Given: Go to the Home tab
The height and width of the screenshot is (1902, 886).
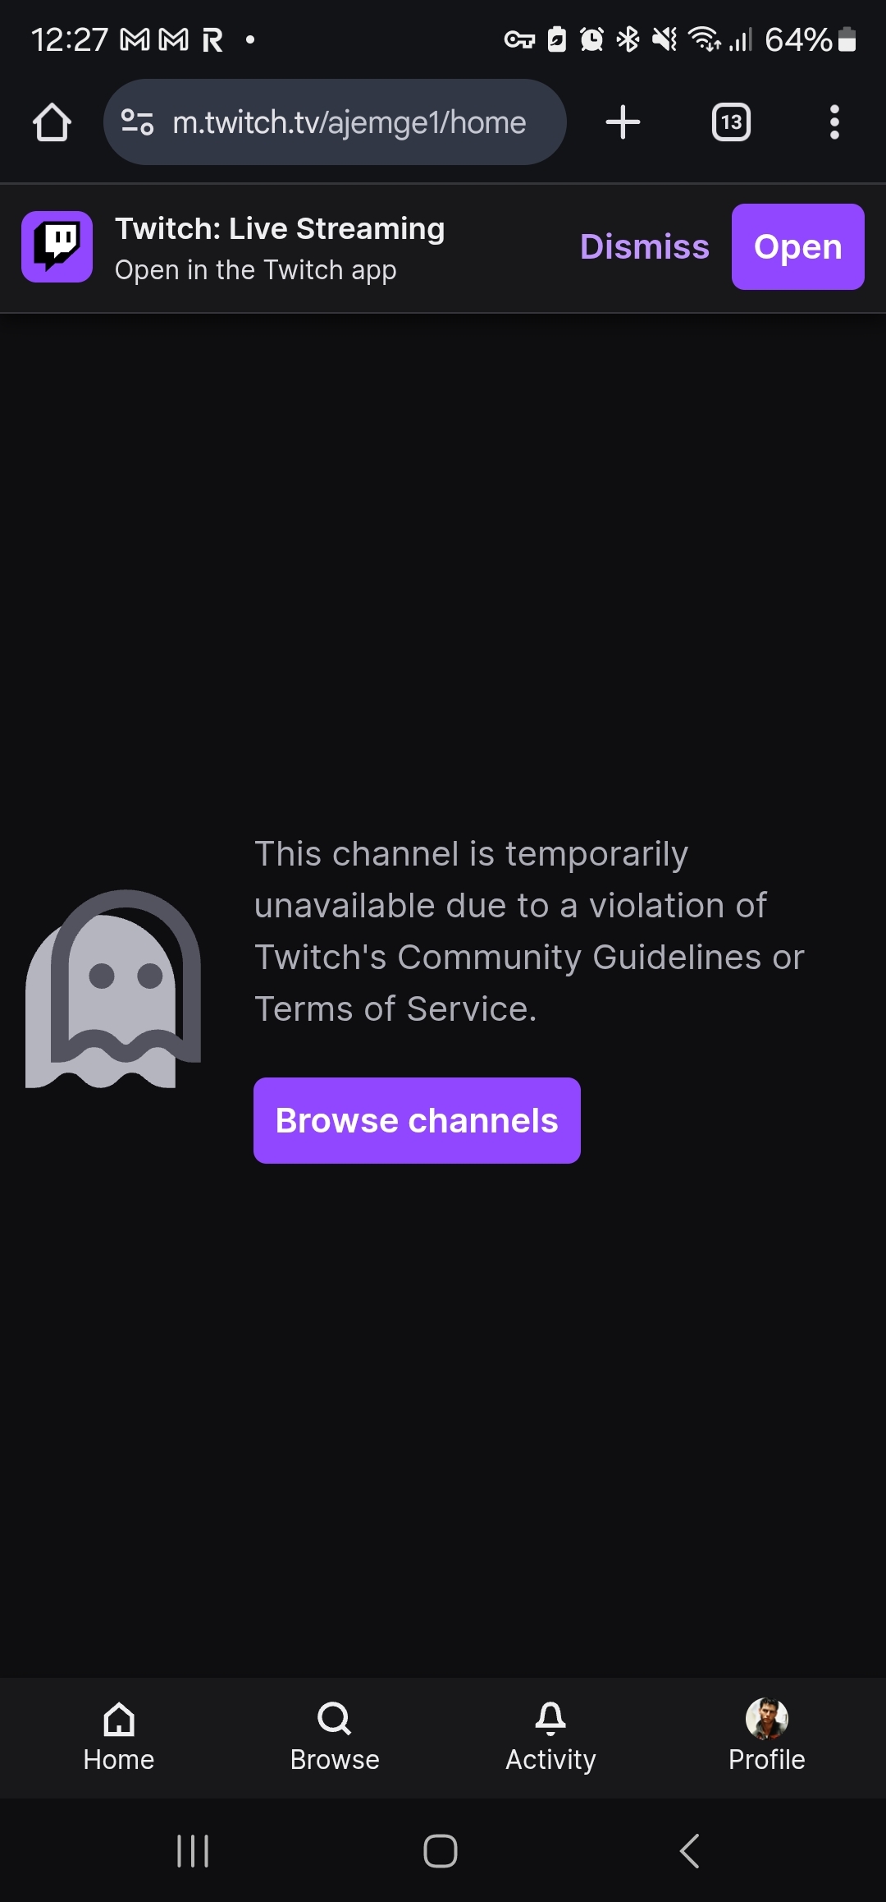Looking at the screenshot, I should 119,1737.
